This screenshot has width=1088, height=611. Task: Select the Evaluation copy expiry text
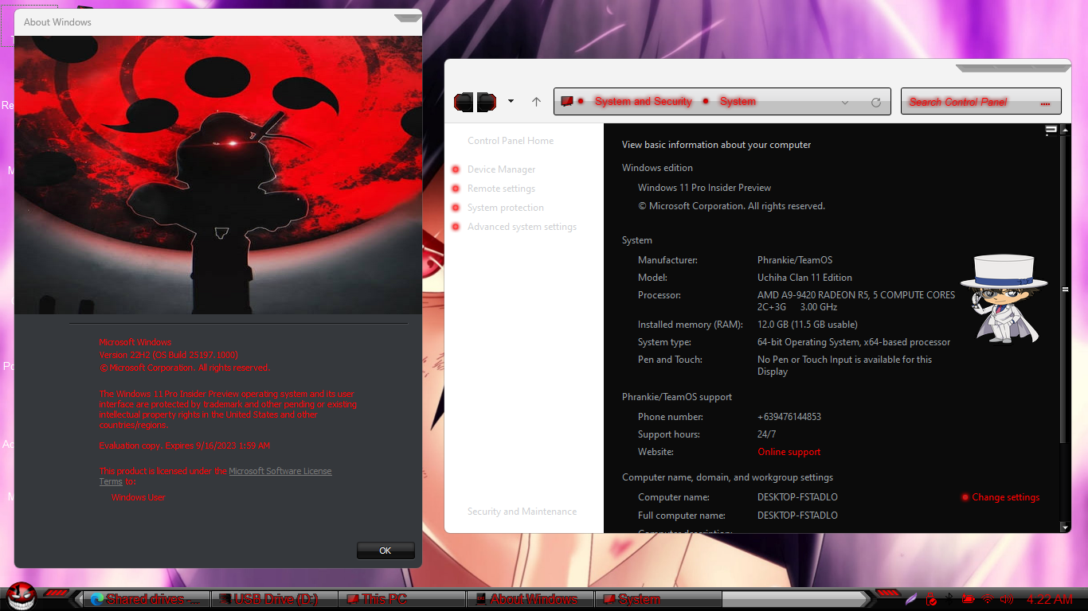[x=185, y=446]
